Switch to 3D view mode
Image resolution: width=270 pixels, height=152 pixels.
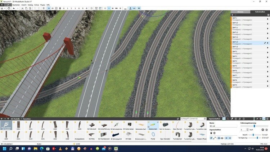(49, 8)
